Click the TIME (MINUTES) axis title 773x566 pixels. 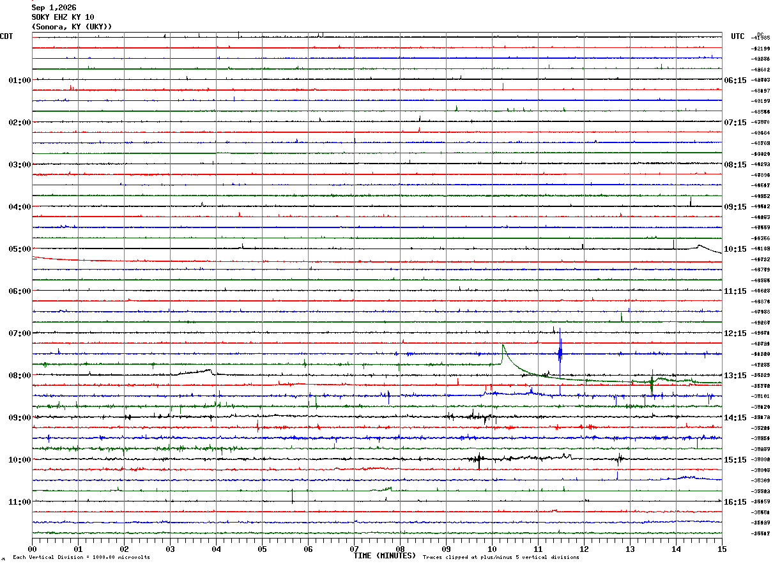(x=385, y=556)
